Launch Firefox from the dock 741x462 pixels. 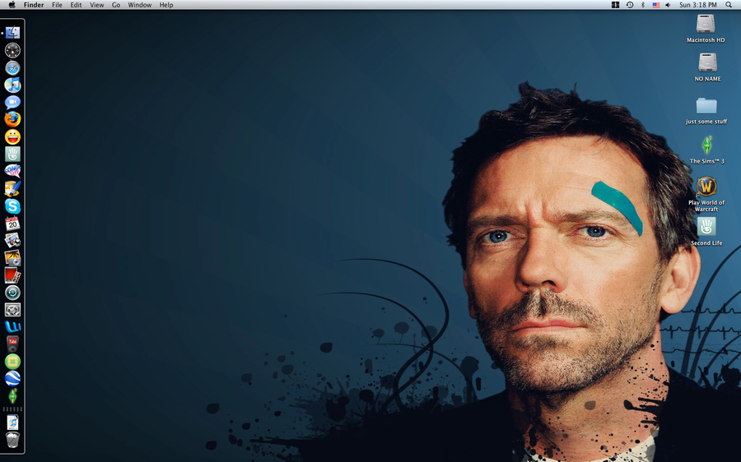pyautogui.click(x=12, y=119)
